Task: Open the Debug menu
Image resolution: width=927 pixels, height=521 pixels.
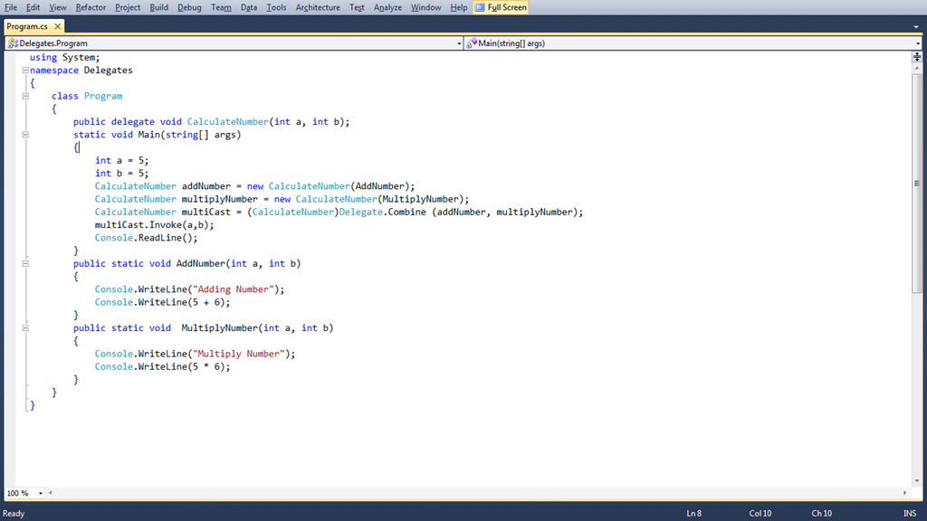Action: (189, 7)
